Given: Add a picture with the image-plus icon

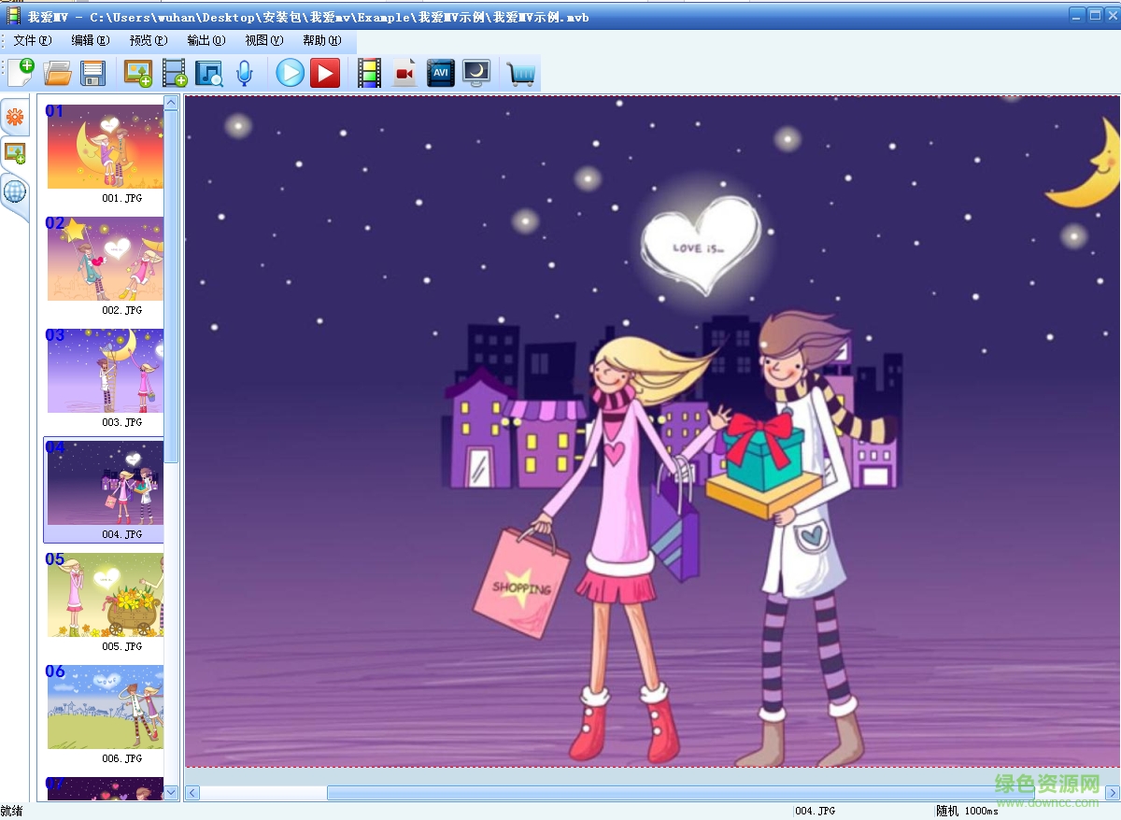Looking at the screenshot, I should pyautogui.click(x=137, y=73).
